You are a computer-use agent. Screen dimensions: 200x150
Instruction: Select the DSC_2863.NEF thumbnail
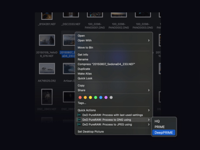(x=47, y=97)
